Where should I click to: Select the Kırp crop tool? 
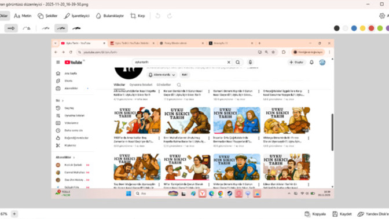point(138,16)
